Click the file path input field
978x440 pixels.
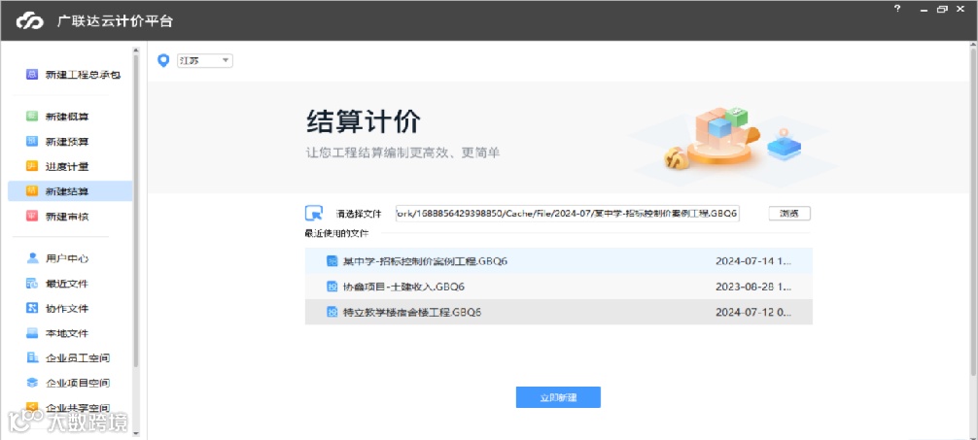(x=567, y=213)
